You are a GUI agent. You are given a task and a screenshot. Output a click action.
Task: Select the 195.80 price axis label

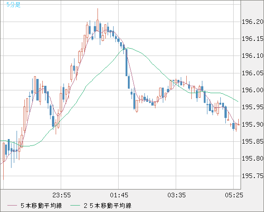point(253,158)
